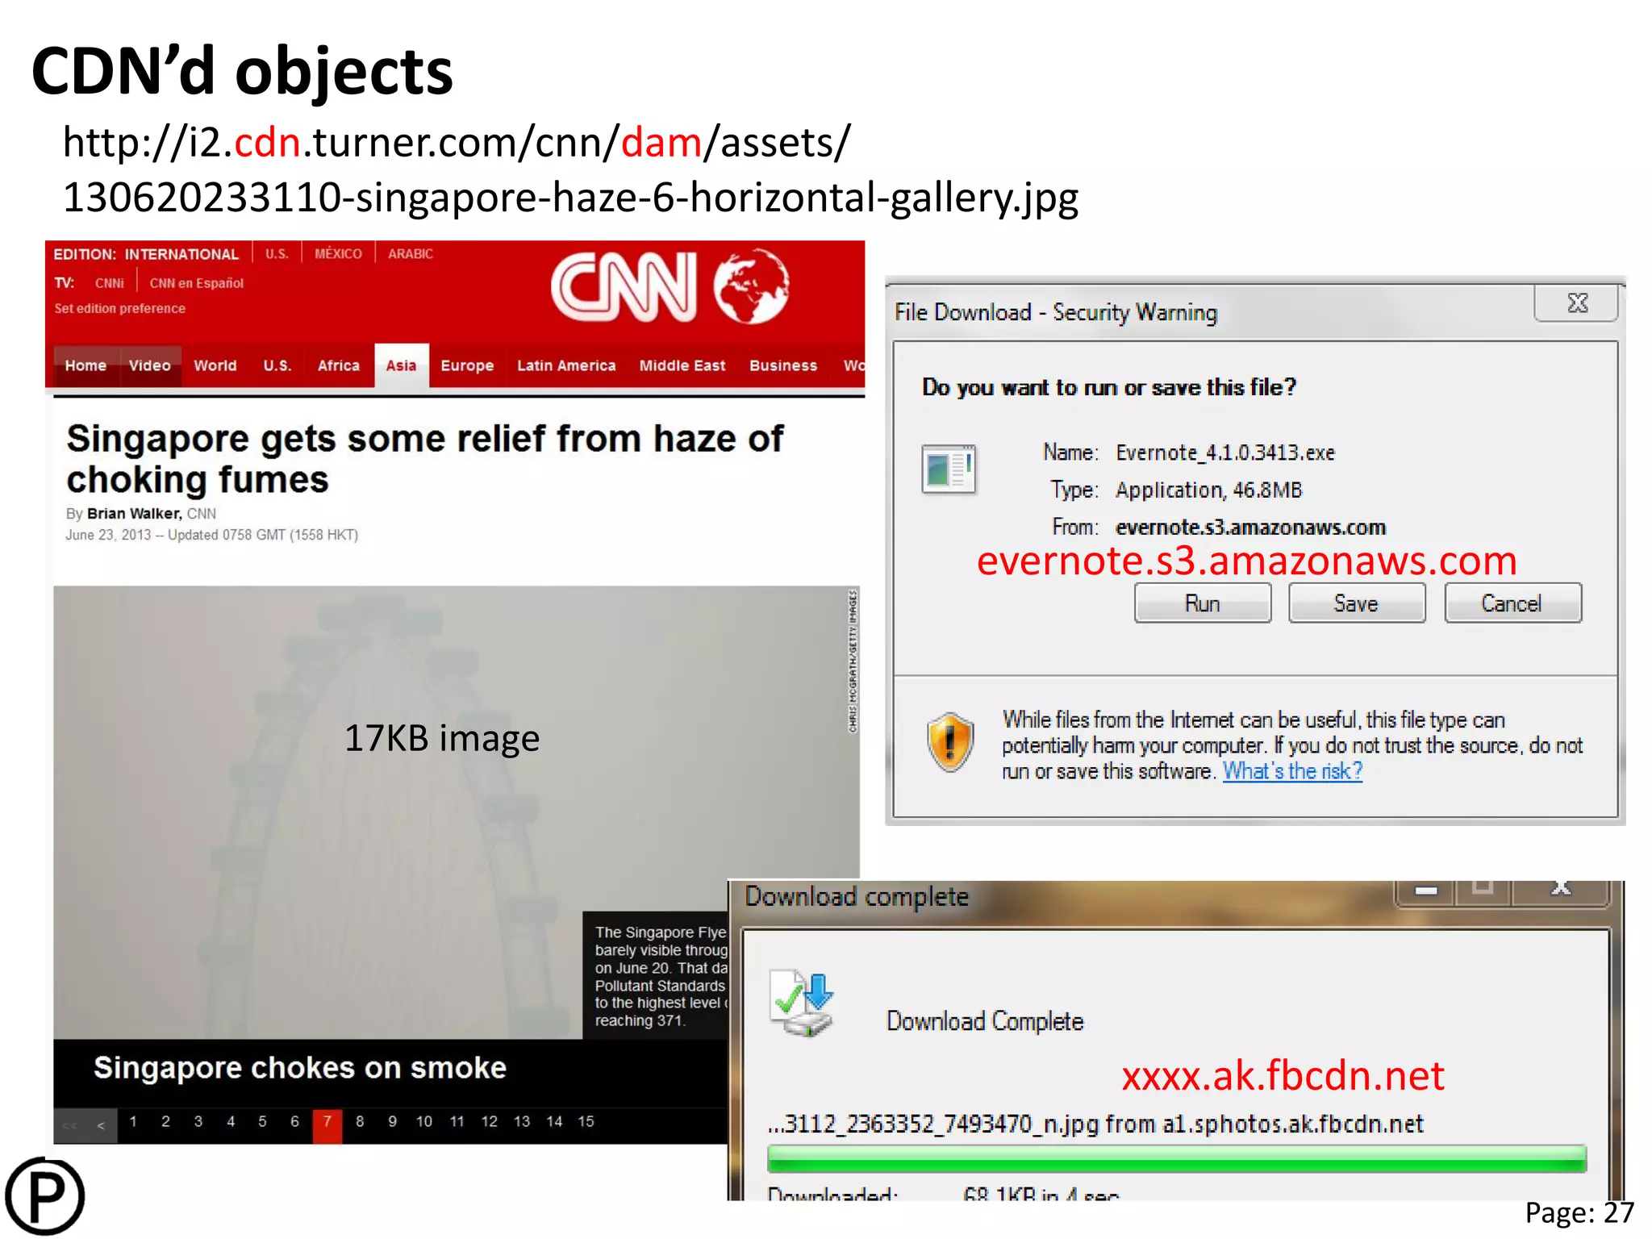
Task: Switch to the U.S. section tab
Action: click(x=277, y=365)
